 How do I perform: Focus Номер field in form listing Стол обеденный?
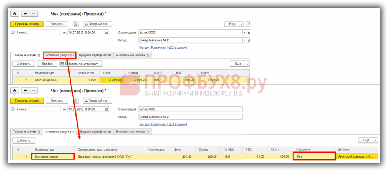click(x=44, y=32)
